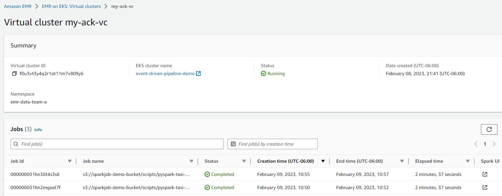Open EMR on EKS: Virtual clusters breadcrumb

[71, 6]
